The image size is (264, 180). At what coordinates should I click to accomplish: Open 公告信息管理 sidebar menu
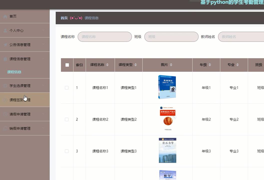click(x=25, y=45)
